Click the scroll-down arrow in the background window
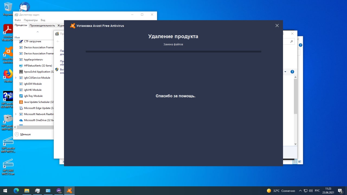This screenshot has width=347, height=195. [x=295, y=144]
